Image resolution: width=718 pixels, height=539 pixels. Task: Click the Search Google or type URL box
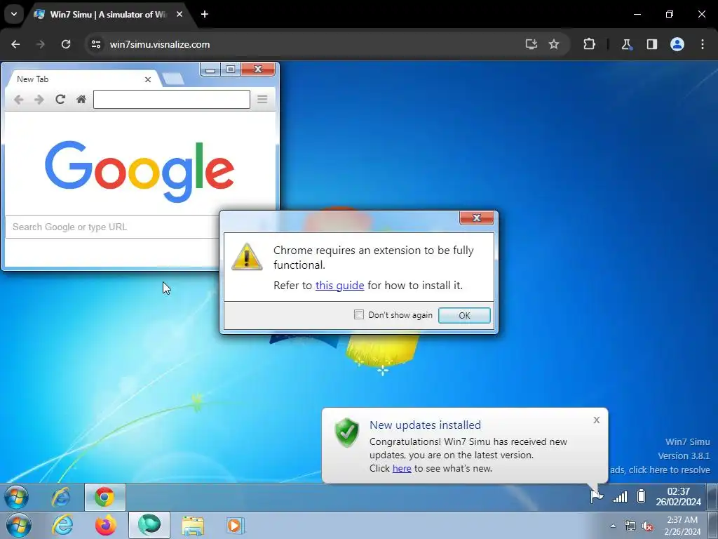coord(113,227)
